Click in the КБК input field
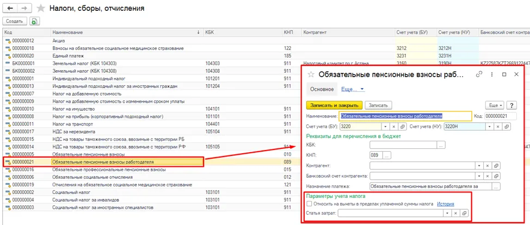 (403, 145)
